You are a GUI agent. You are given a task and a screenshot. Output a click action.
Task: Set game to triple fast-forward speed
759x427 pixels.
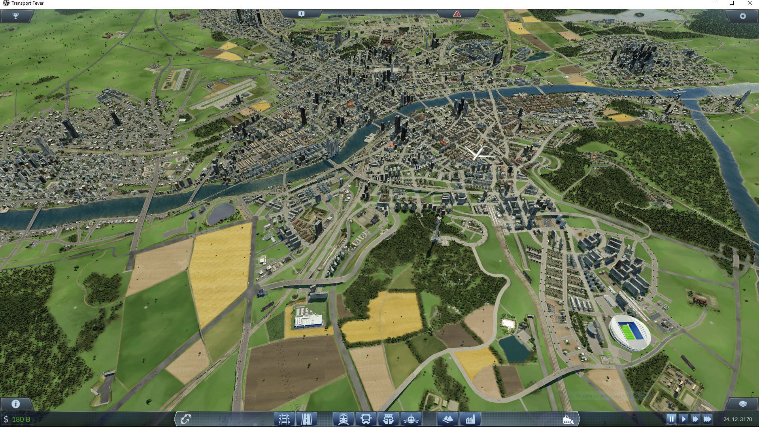point(708,419)
